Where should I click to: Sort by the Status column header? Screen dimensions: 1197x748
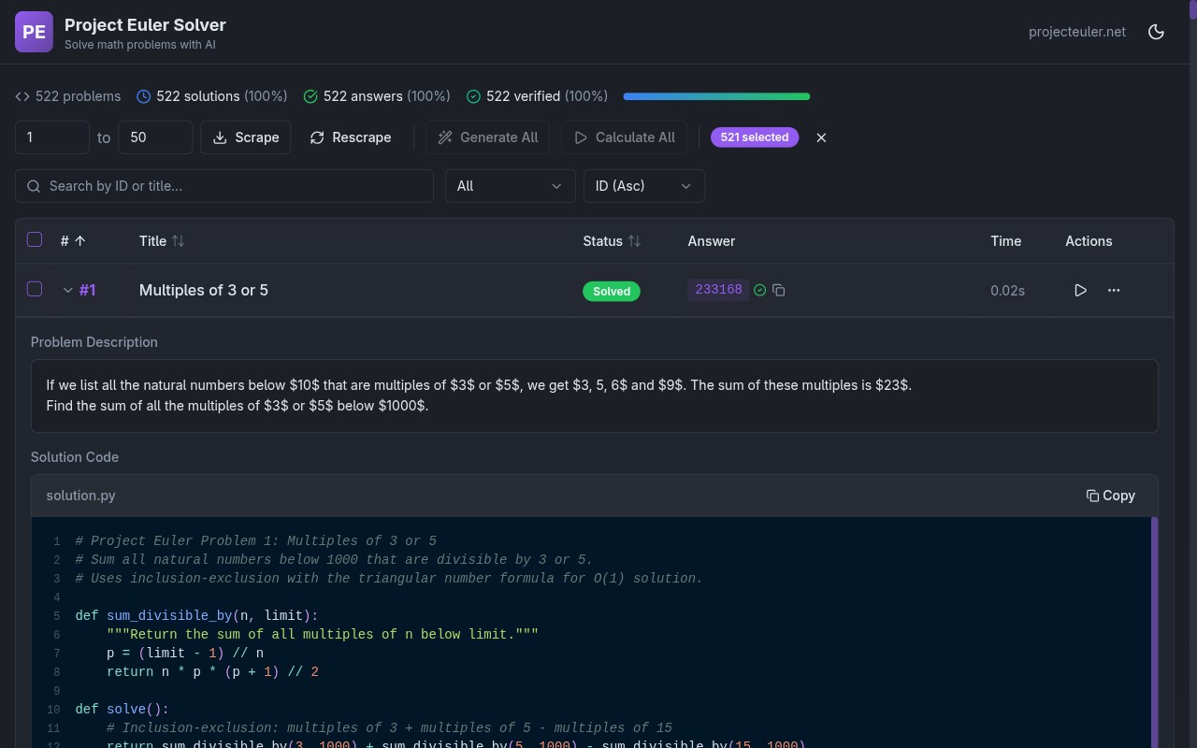point(612,241)
